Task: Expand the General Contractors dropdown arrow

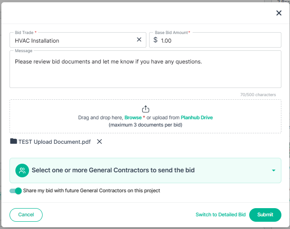Action: (274, 171)
